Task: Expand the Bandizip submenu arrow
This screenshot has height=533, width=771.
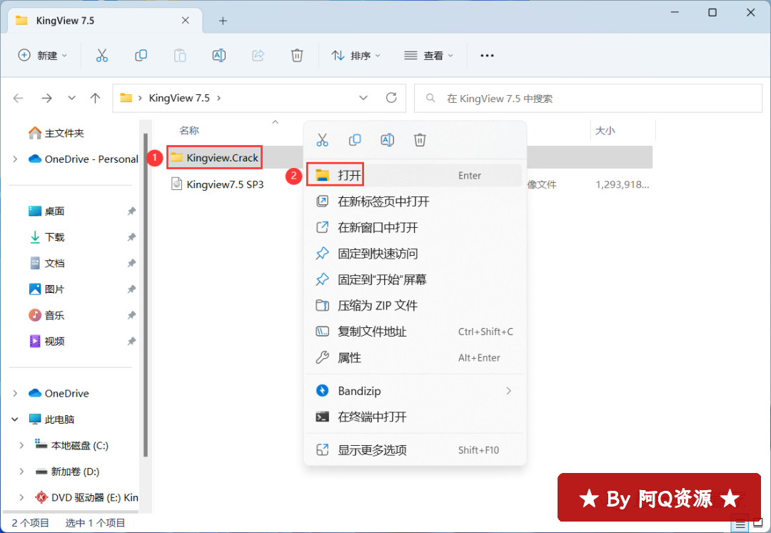Action: pos(508,391)
